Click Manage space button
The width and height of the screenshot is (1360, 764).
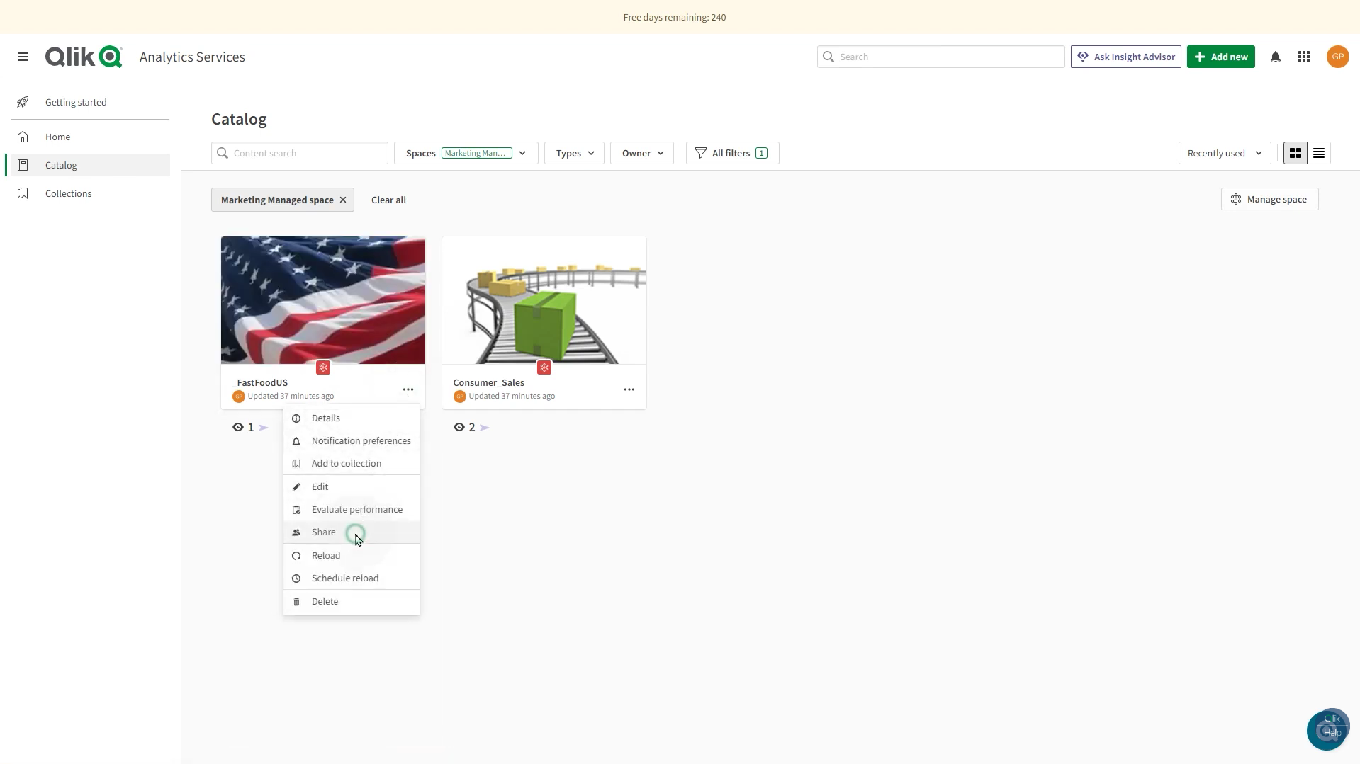point(1269,199)
